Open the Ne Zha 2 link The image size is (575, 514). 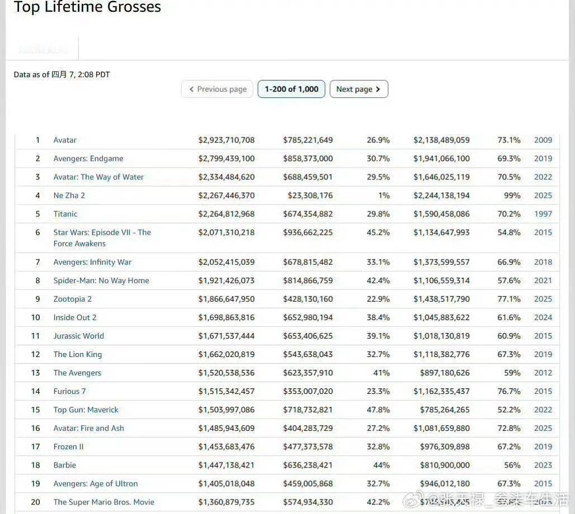(69, 196)
